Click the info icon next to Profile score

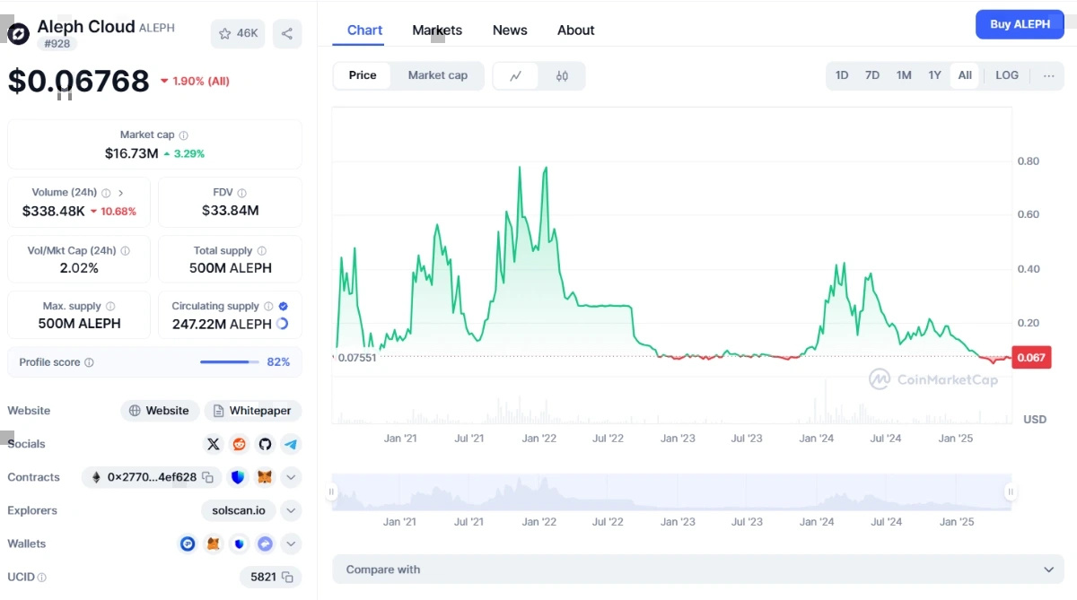[x=89, y=362]
